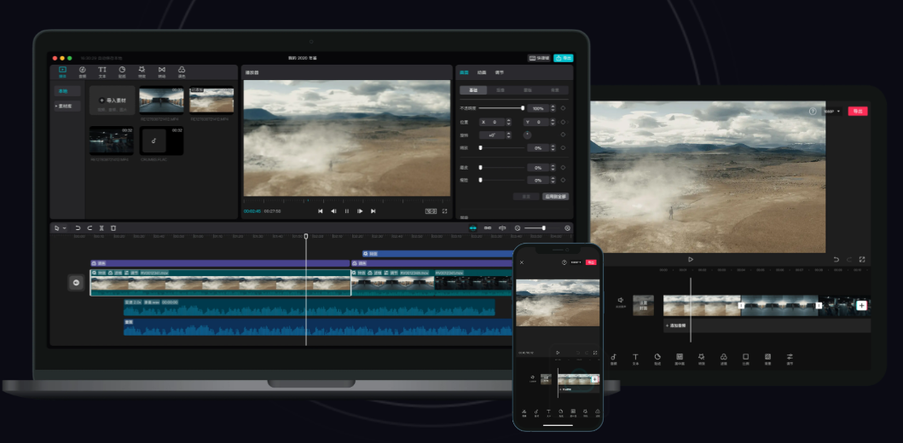Enter fullscreen on the laptop preview player
The image size is (903, 443).
click(444, 210)
